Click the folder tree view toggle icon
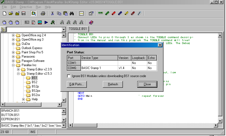This screenshot has height=136, width=226. 3,30
